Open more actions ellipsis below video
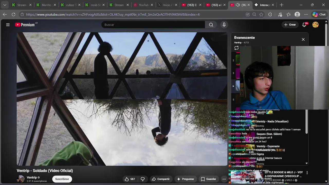The height and width of the screenshot is (185, 329). (x=224, y=179)
